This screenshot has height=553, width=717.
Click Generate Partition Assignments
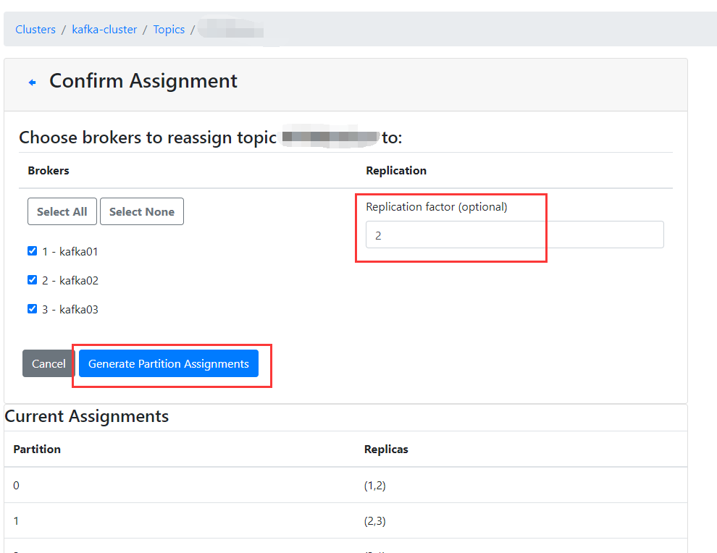click(168, 363)
